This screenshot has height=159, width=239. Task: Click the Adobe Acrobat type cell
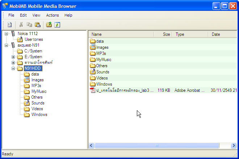click(x=189, y=90)
